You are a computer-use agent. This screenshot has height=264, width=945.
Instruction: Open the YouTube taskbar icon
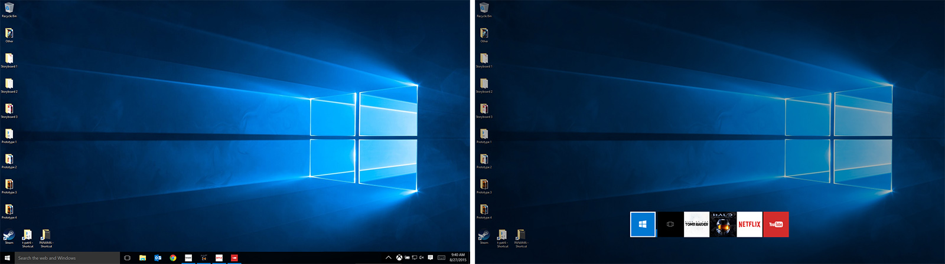pyautogui.click(x=234, y=258)
